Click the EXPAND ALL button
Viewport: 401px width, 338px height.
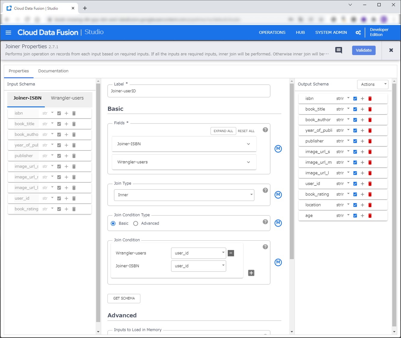223,131
